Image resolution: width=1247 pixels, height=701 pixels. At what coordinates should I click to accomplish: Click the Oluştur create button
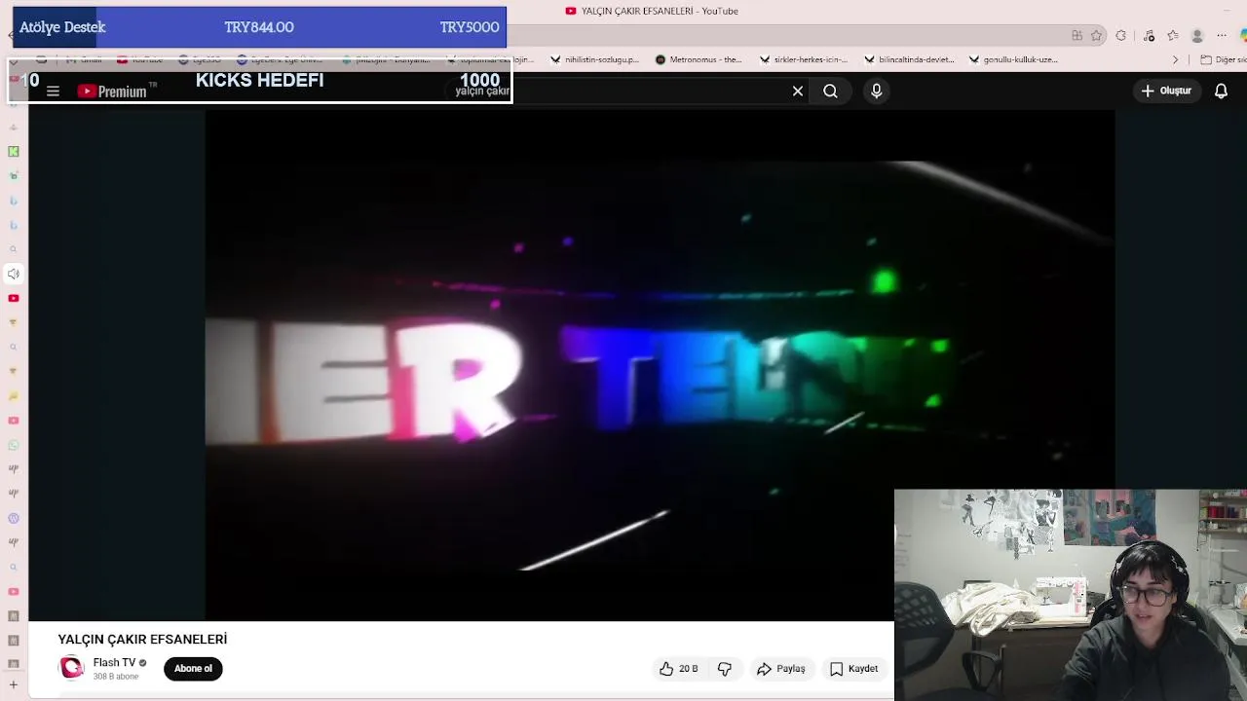point(1166,91)
